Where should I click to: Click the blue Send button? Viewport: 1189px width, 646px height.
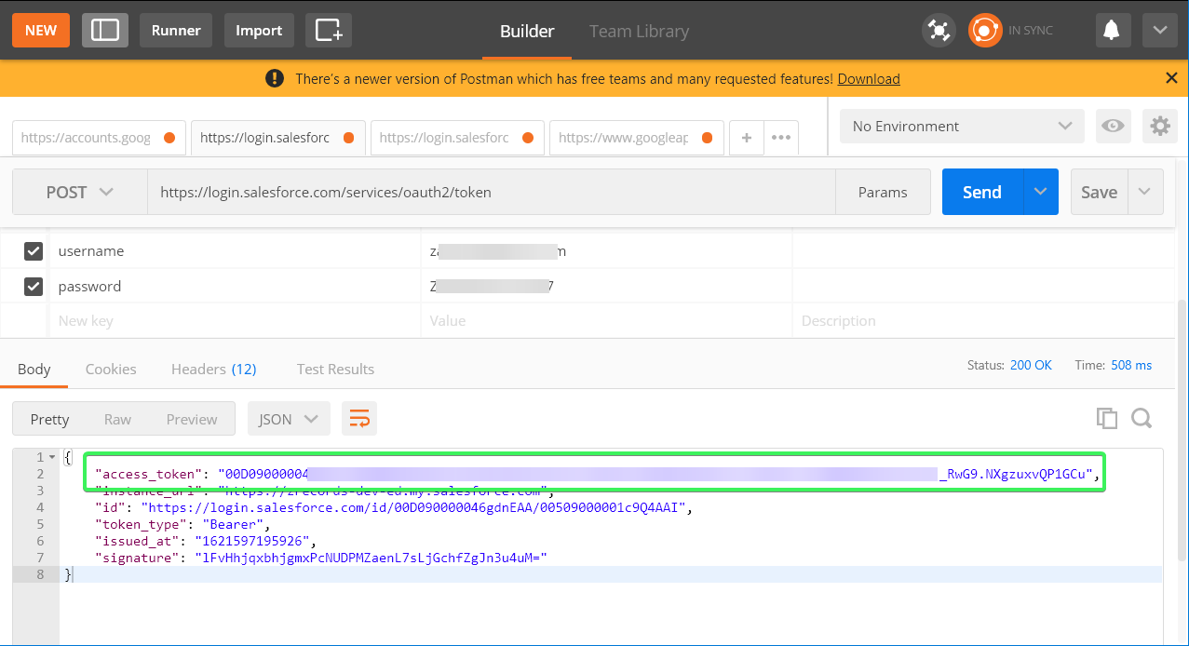[x=982, y=192]
